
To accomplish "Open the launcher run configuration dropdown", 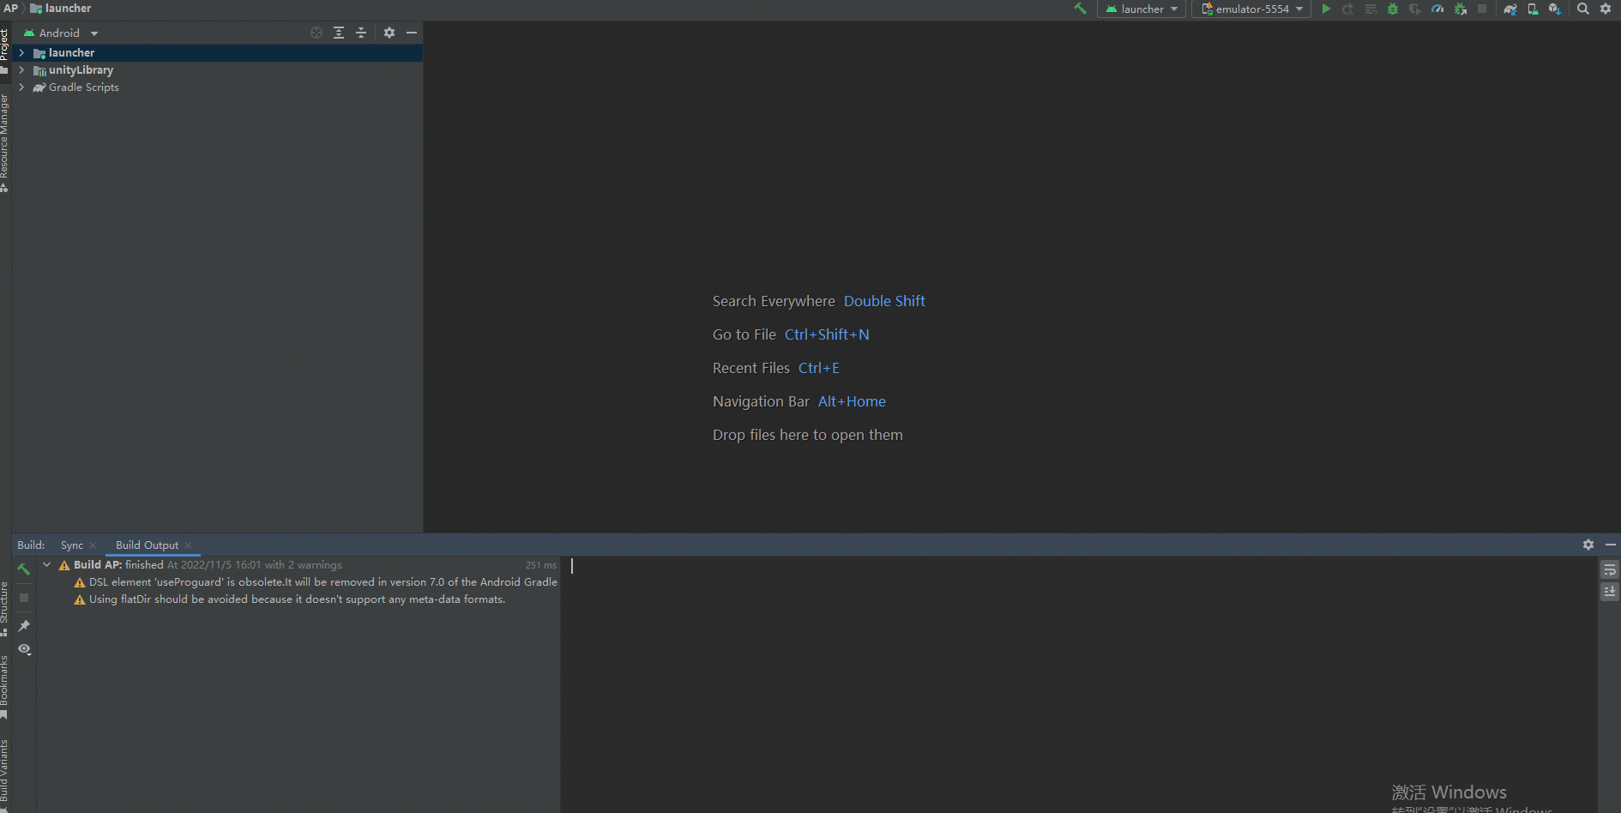I will (x=1142, y=9).
